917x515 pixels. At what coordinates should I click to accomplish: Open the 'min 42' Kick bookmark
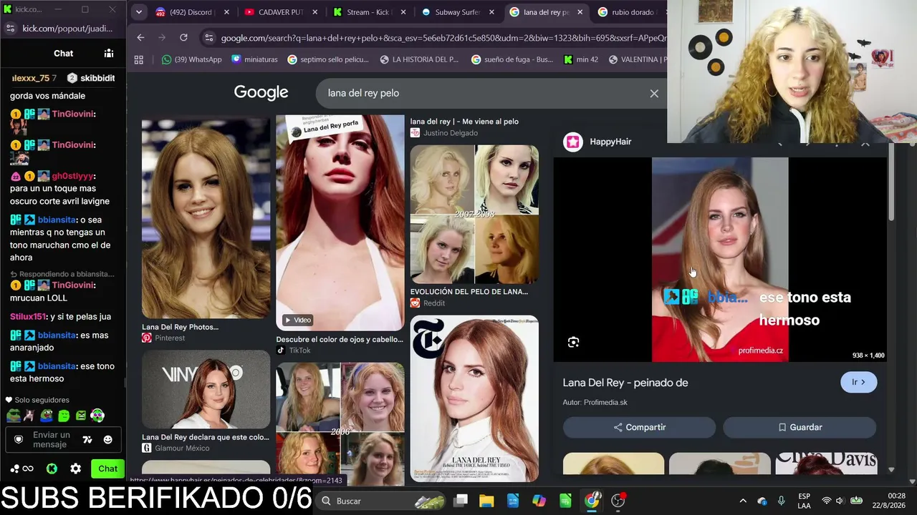click(581, 59)
